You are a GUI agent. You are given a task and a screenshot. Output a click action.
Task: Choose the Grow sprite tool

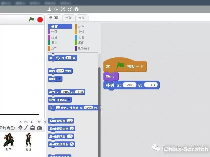(x=63, y=9)
